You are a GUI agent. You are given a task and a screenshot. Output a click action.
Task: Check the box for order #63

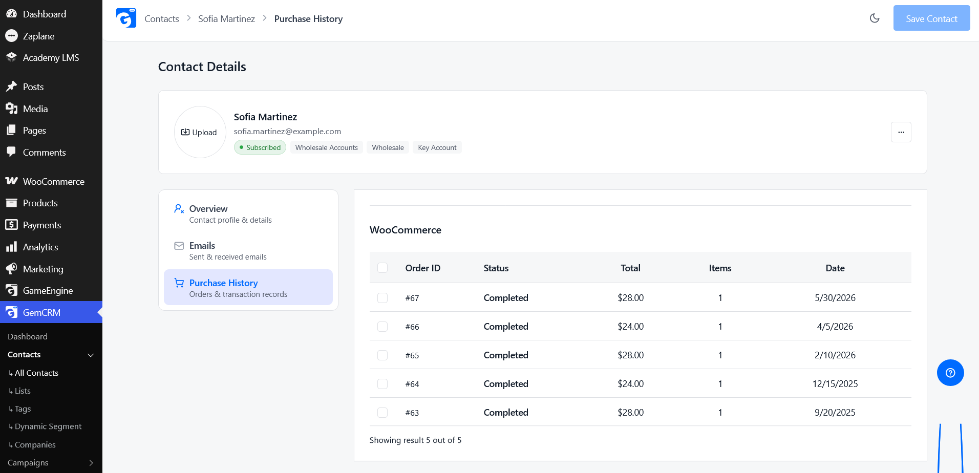tap(382, 413)
